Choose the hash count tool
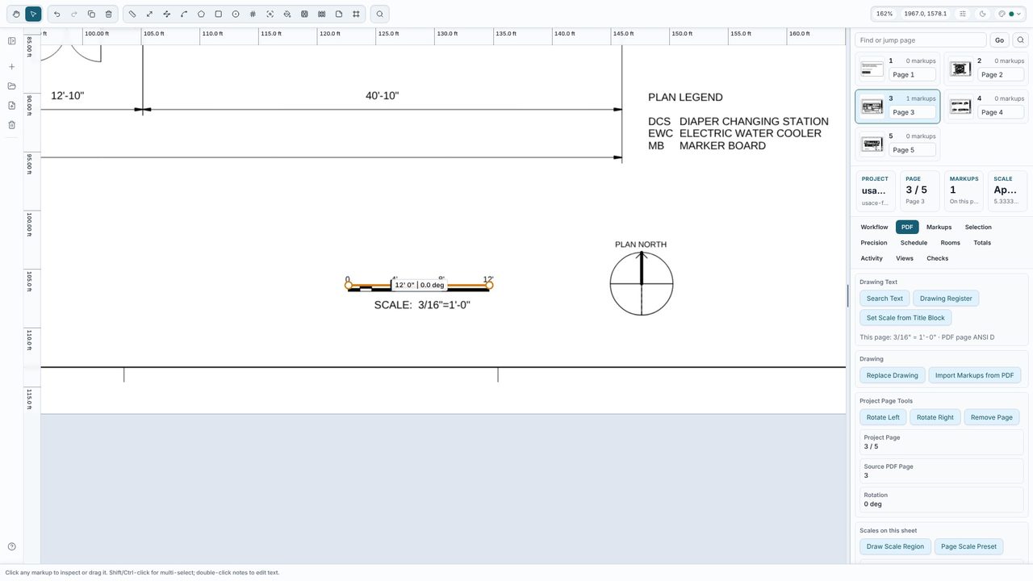The height and width of the screenshot is (581, 1033). coord(253,14)
